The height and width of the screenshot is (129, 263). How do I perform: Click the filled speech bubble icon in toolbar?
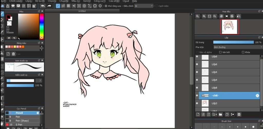pos(13,6)
